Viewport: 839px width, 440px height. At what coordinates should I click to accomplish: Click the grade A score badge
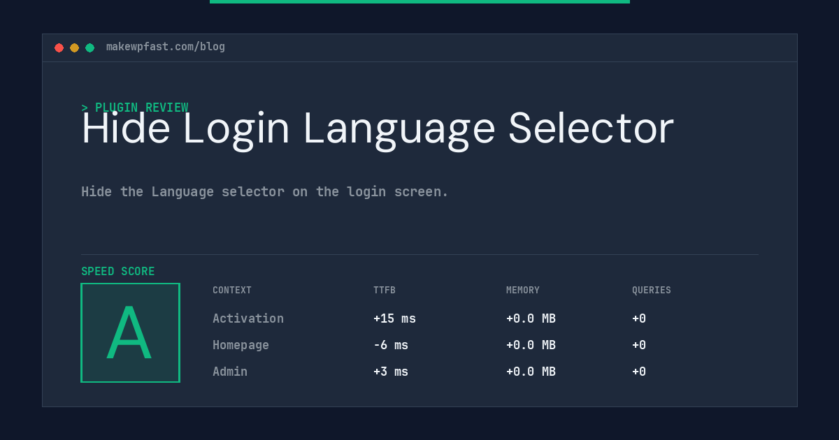[130, 332]
